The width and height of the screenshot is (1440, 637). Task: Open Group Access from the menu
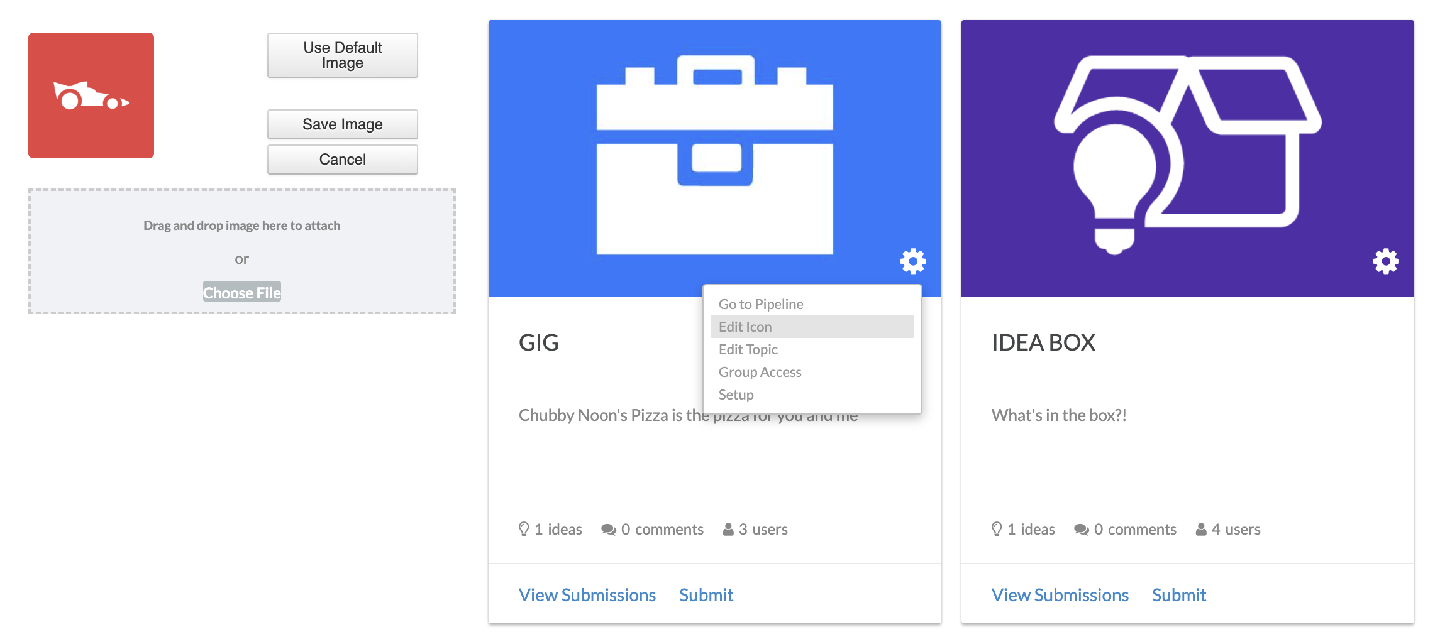click(x=760, y=372)
